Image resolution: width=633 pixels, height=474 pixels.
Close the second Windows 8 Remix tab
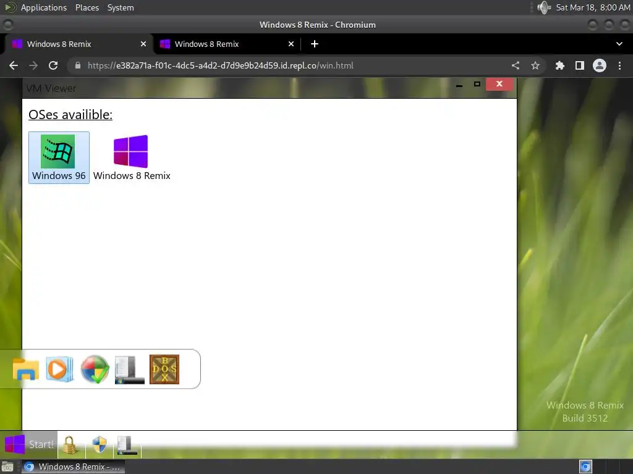pyautogui.click(x=291, y=44)
